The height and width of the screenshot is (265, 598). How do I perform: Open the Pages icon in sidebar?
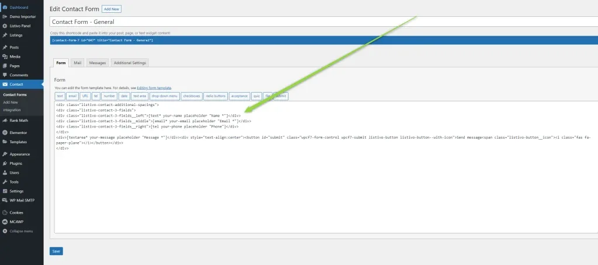coord(5,66)
